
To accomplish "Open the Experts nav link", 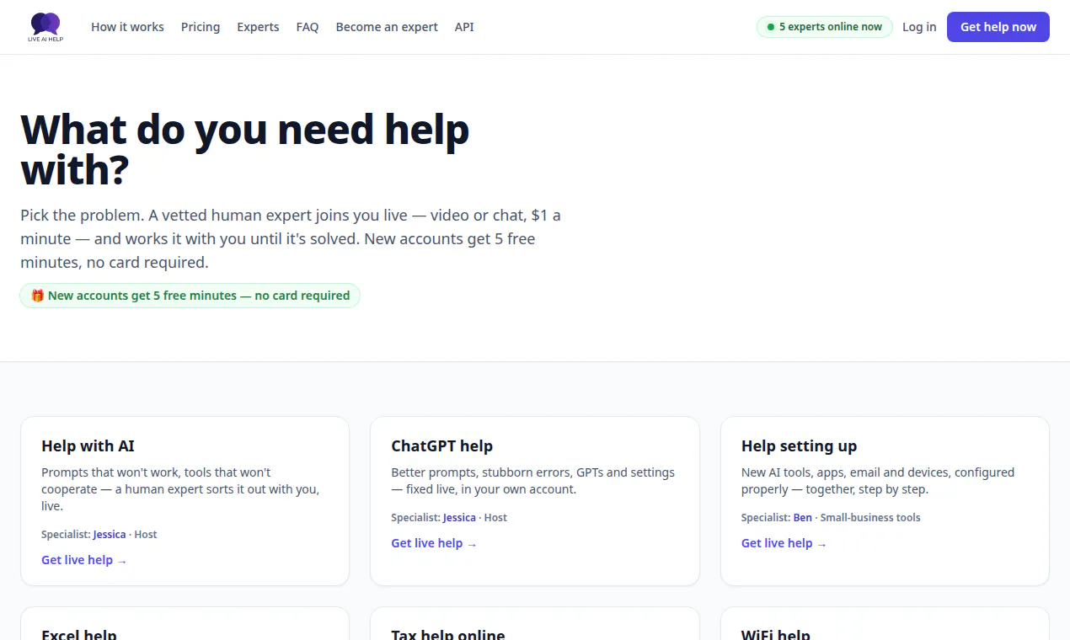I will [x=258, y=27].
